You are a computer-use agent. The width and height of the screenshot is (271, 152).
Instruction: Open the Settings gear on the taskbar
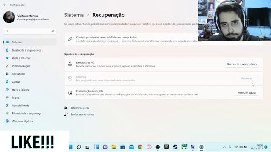pos(202,147)
